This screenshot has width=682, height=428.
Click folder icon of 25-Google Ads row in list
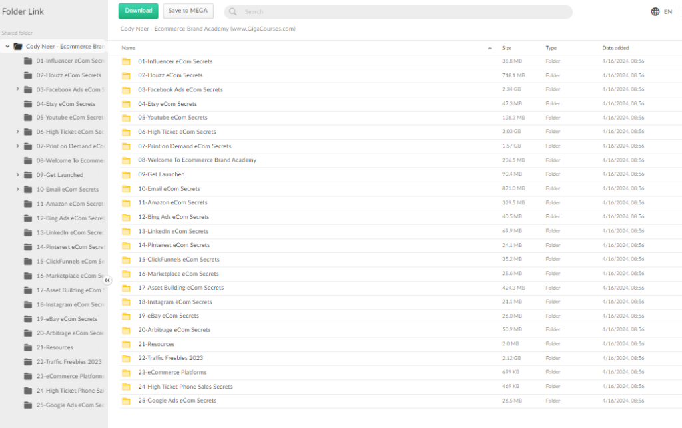click(x=126, y=401)
